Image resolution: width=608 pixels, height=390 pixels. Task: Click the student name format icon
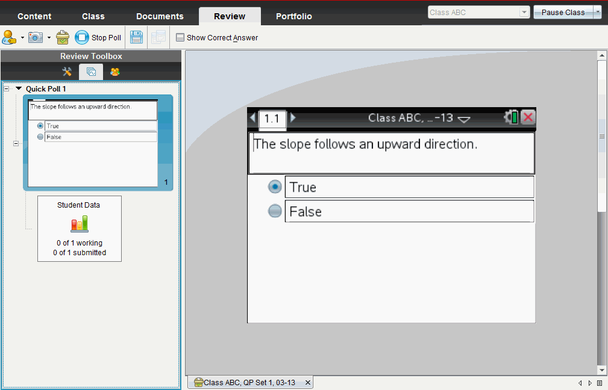[9, 37]
